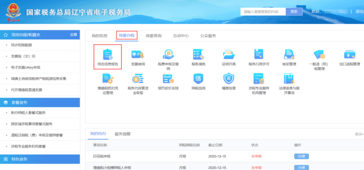Click 办理 for 印花税申报

[302, 156]
